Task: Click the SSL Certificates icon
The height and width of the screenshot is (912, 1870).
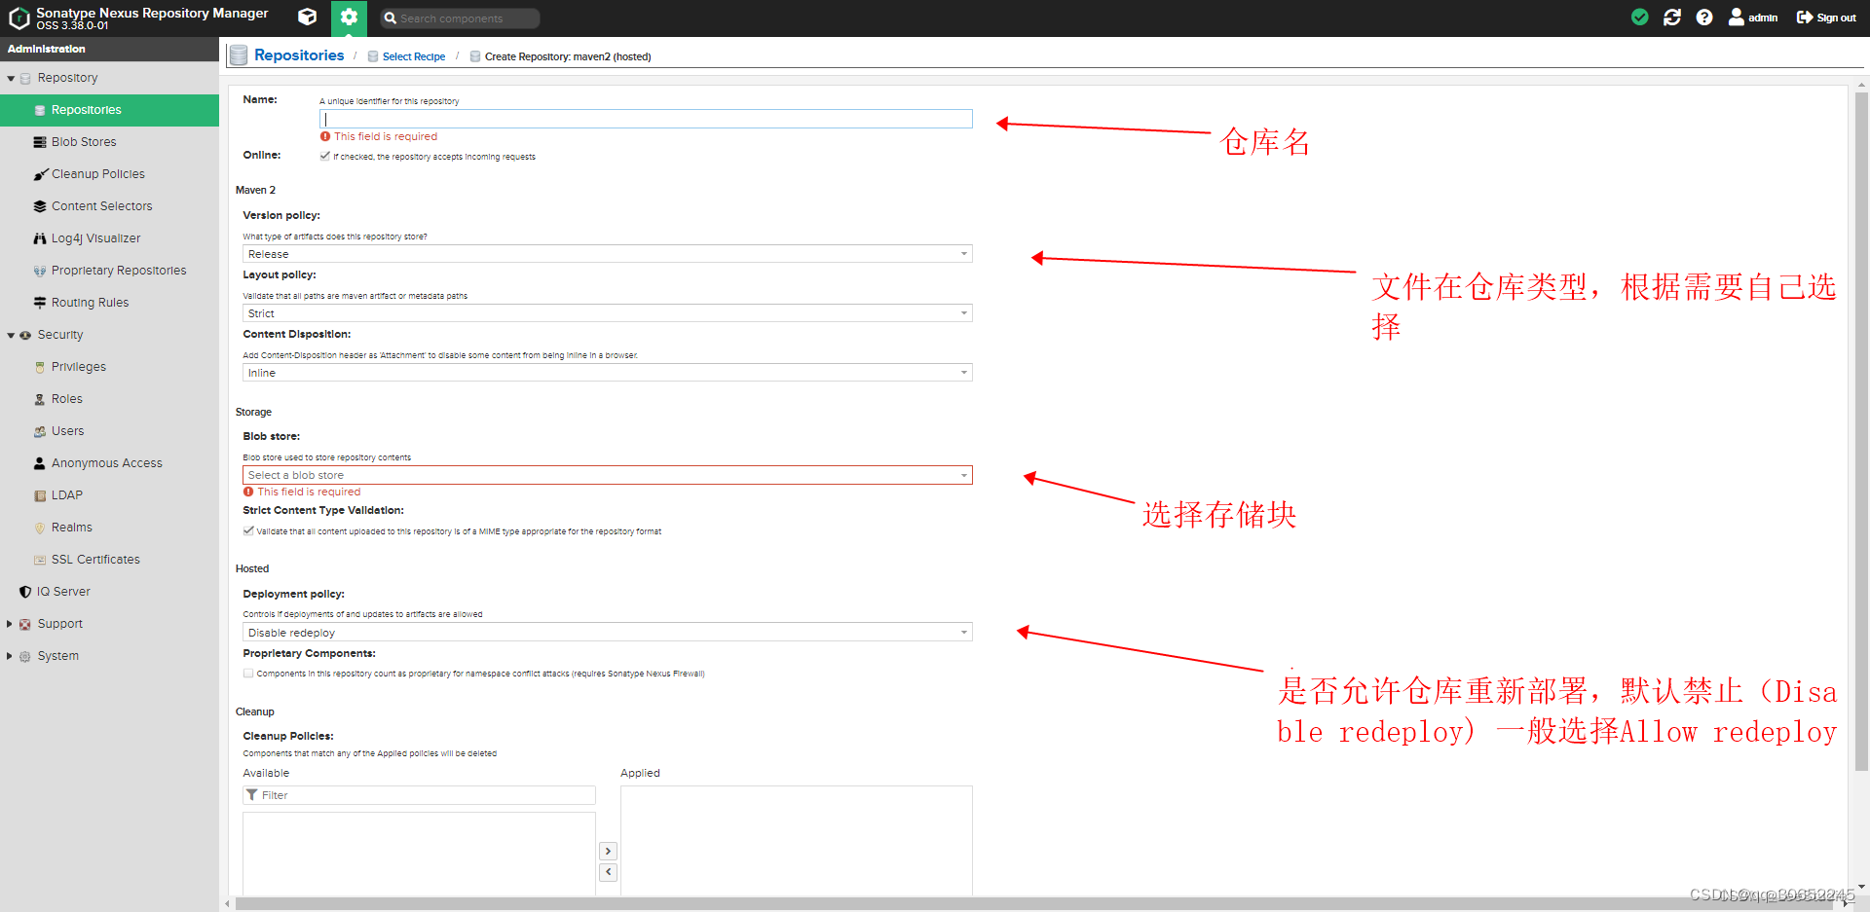Action: pos(40,560)
